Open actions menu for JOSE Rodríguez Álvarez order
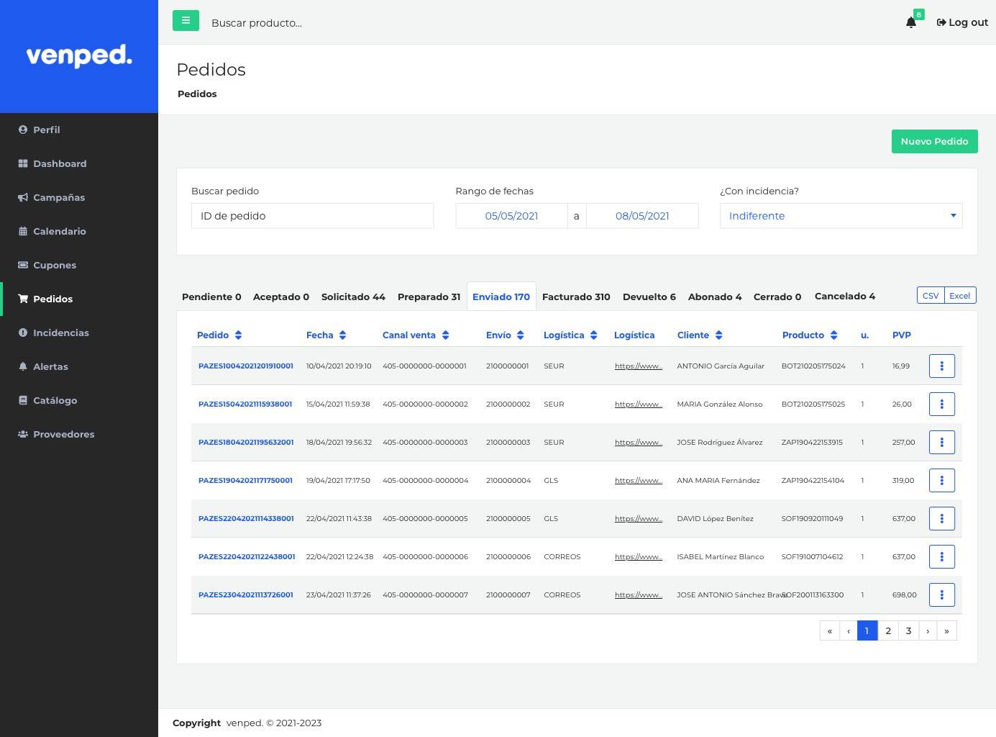The height and width of the screenshot is (737, 996). (x=941, y=442)
